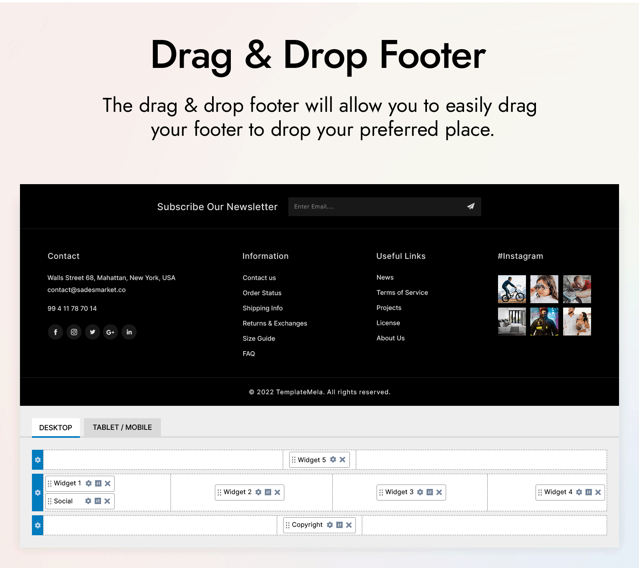Open row settings gear for the top footer row
639x568 pixels.
pyautogui.click(x=38, y=460)
